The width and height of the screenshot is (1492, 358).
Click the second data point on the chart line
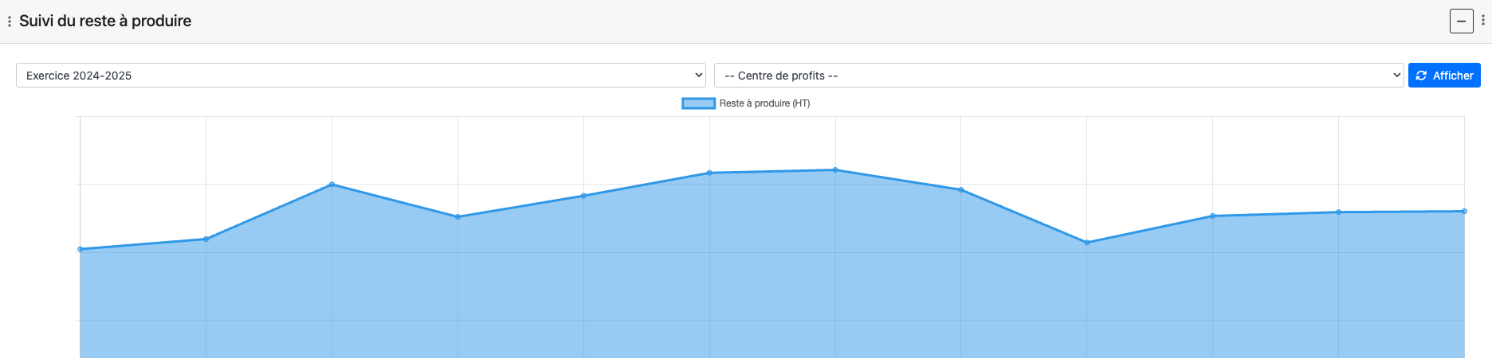(206, 239)
